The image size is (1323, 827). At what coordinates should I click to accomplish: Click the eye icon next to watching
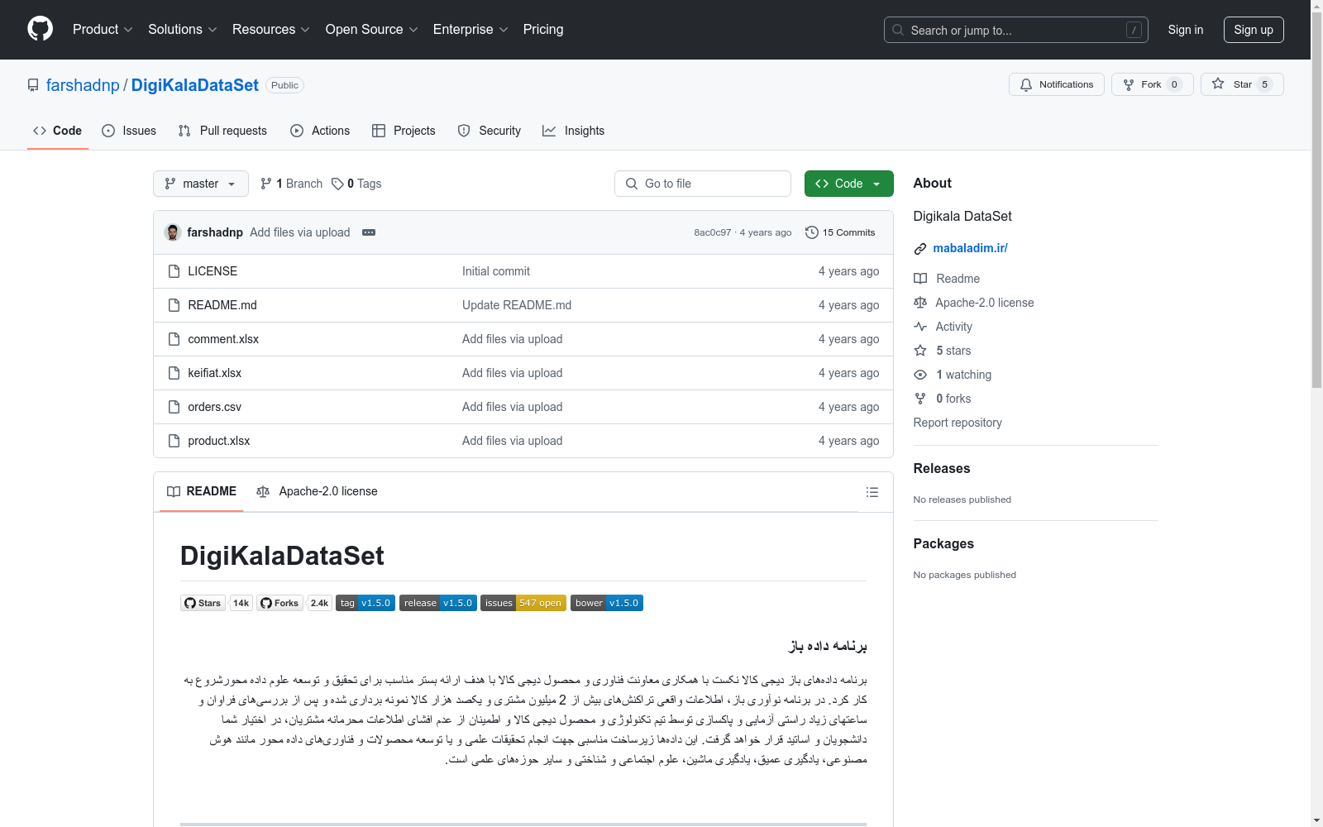point(920,375)
